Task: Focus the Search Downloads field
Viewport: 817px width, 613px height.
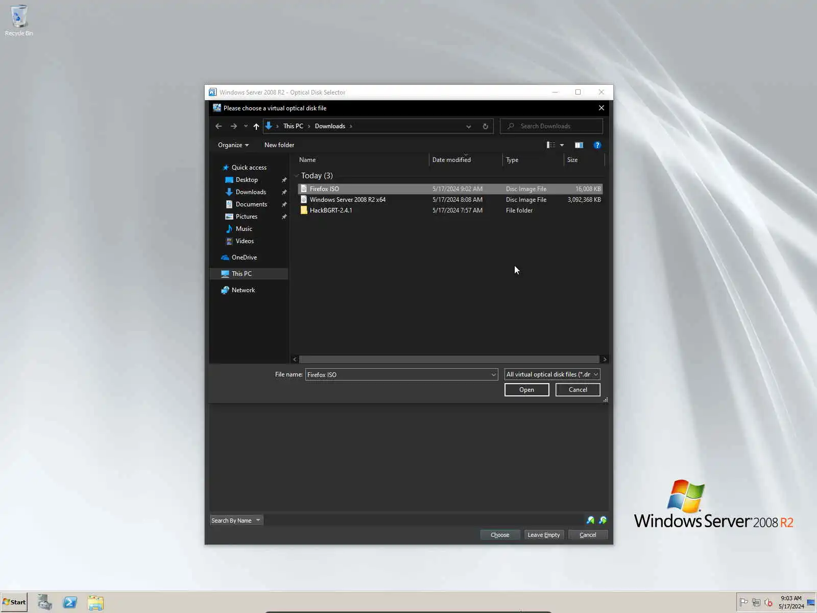Action: coord(551,126)
